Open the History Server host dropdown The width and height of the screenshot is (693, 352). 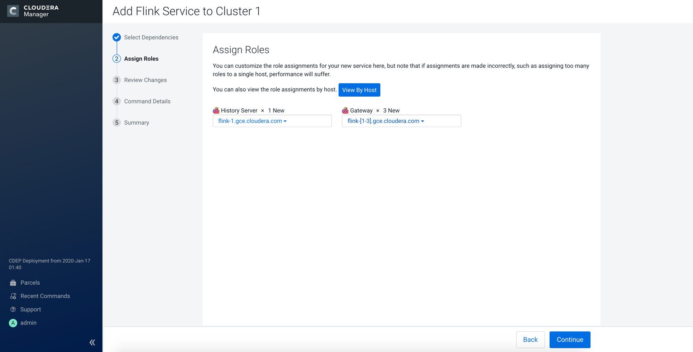click(x=252, y=121)
